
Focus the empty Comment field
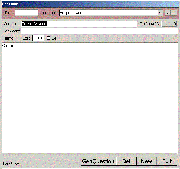[99, 31]
